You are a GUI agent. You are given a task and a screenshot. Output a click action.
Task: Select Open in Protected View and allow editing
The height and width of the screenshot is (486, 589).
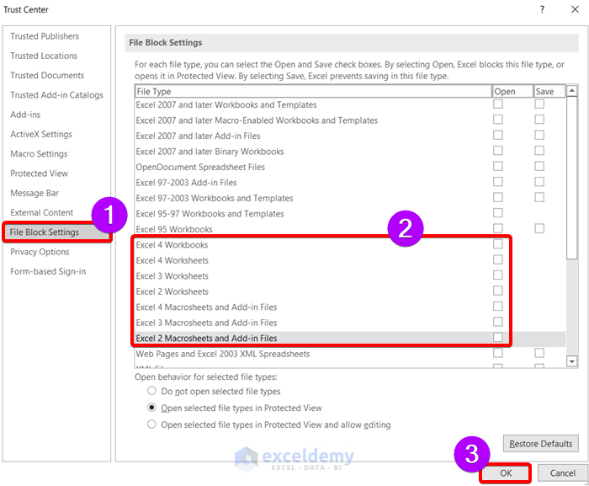click(x=151, y=425)
